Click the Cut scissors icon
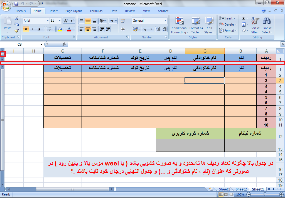The image size is (285, 198). 16,18
